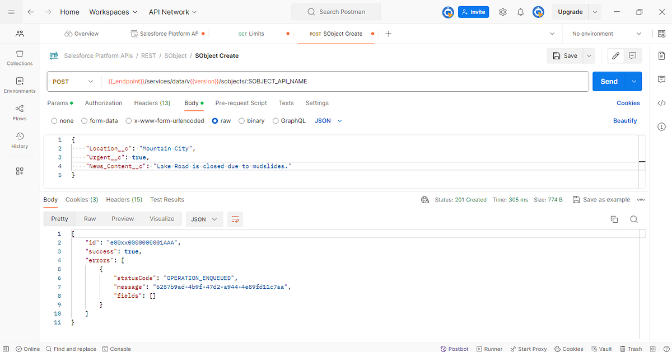Beautify the request body
The height and width of the screenshot is (352, 672).
625,121
